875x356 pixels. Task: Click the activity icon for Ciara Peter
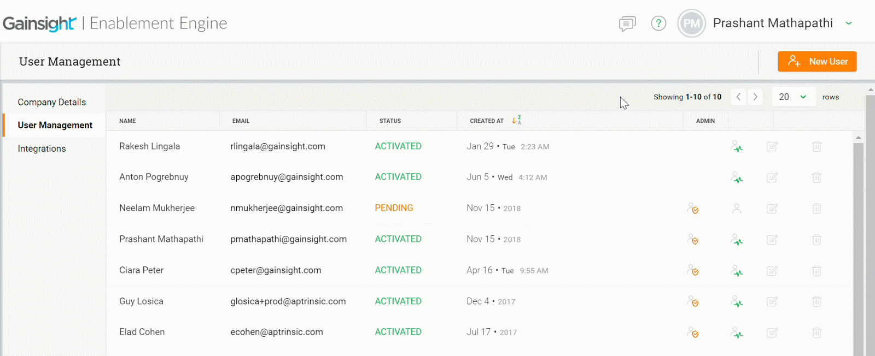[737, 271]
